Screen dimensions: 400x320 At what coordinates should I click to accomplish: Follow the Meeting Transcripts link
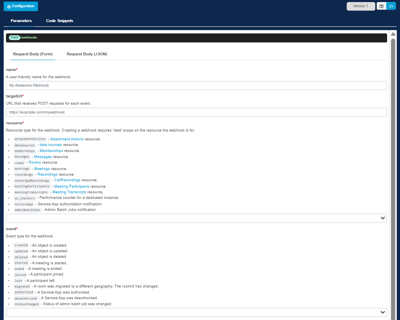pyautogui.click(x=69, y=192)
